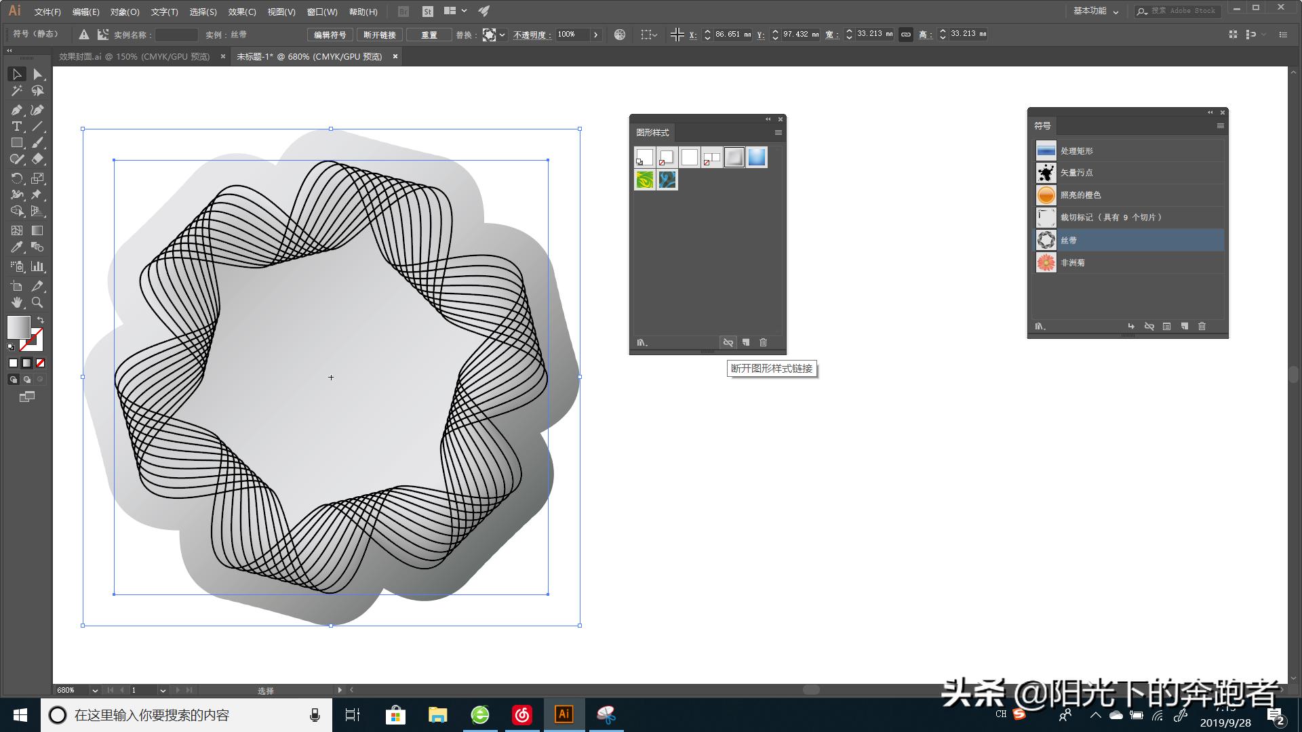Select the Type tool
The image size is (1302, 732).
point(16,127)
